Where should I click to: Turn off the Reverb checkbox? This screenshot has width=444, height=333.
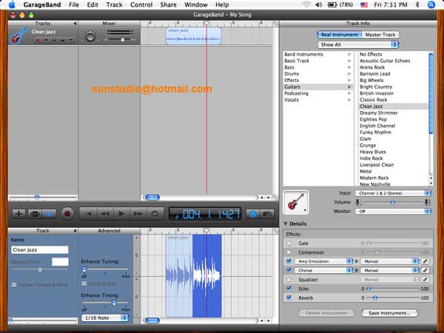(x=289, y=297)
